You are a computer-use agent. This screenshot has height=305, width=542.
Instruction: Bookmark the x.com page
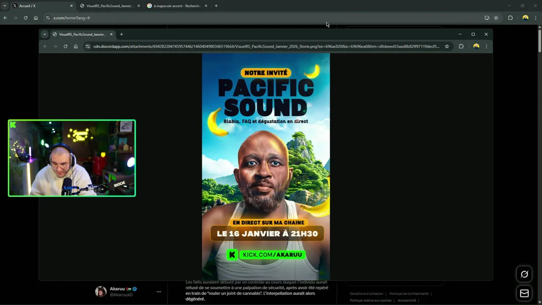(496, 18)
